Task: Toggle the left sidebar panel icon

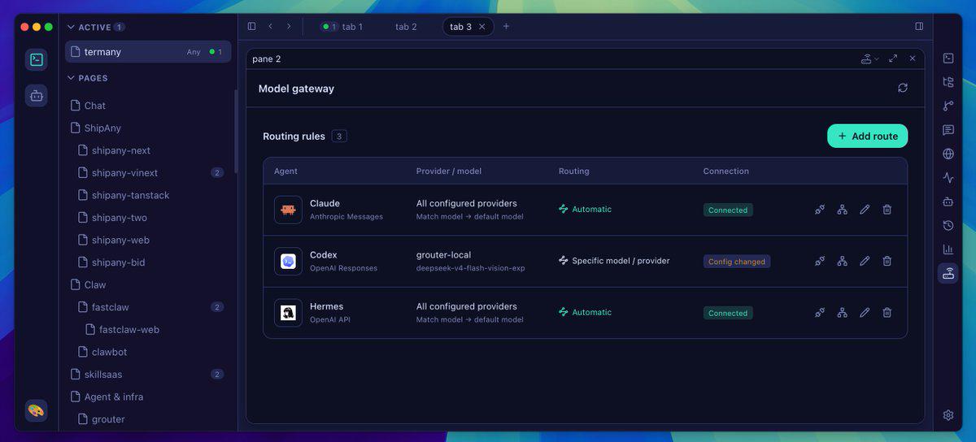Action: pos(251,26)
